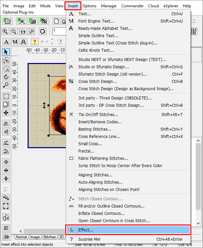Screen dimensions: 203x248
Task: Click the red question mark help icon
Action: point(34,42)
